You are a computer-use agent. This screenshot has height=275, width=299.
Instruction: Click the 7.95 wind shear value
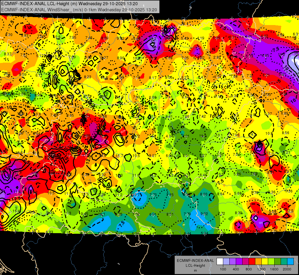(x=73, y=37)
